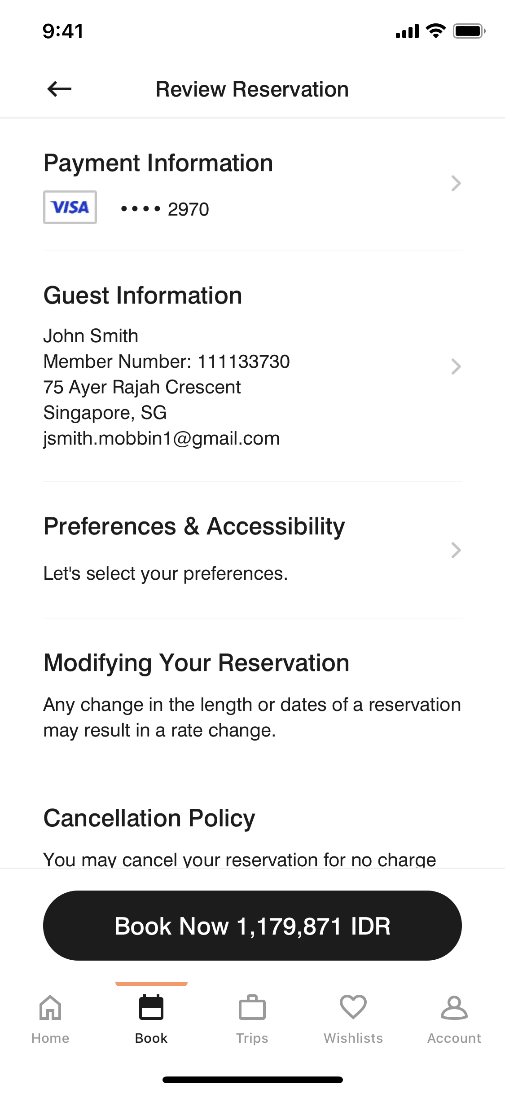This screenshot has height=1094, width=505.
Task: Tap the guest email jsmith.mobbin1@gmail.com
Action: point(162,438)
